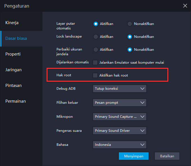Open the Kinerja settings tab
Screen dimensions: 191x166
(x=21, y=23)
